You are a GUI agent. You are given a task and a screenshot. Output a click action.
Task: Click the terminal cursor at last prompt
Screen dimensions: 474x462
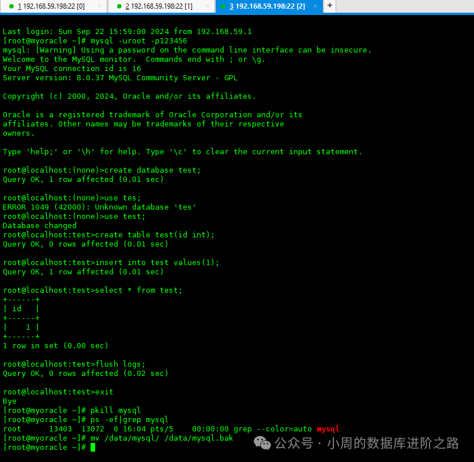point(93,447)
